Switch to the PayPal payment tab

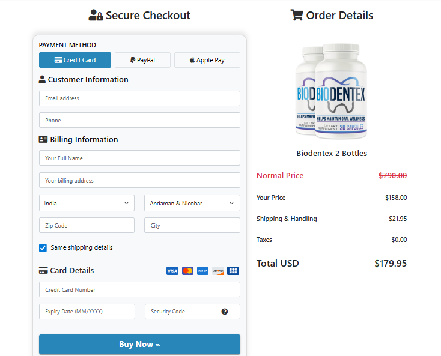point(142,60)
